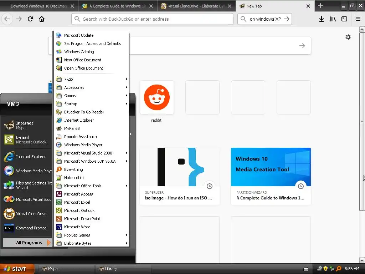The image size is (365, 274).
Task: Open Files and Settings Transfer Wizard
Action: [x=27, y=185]
